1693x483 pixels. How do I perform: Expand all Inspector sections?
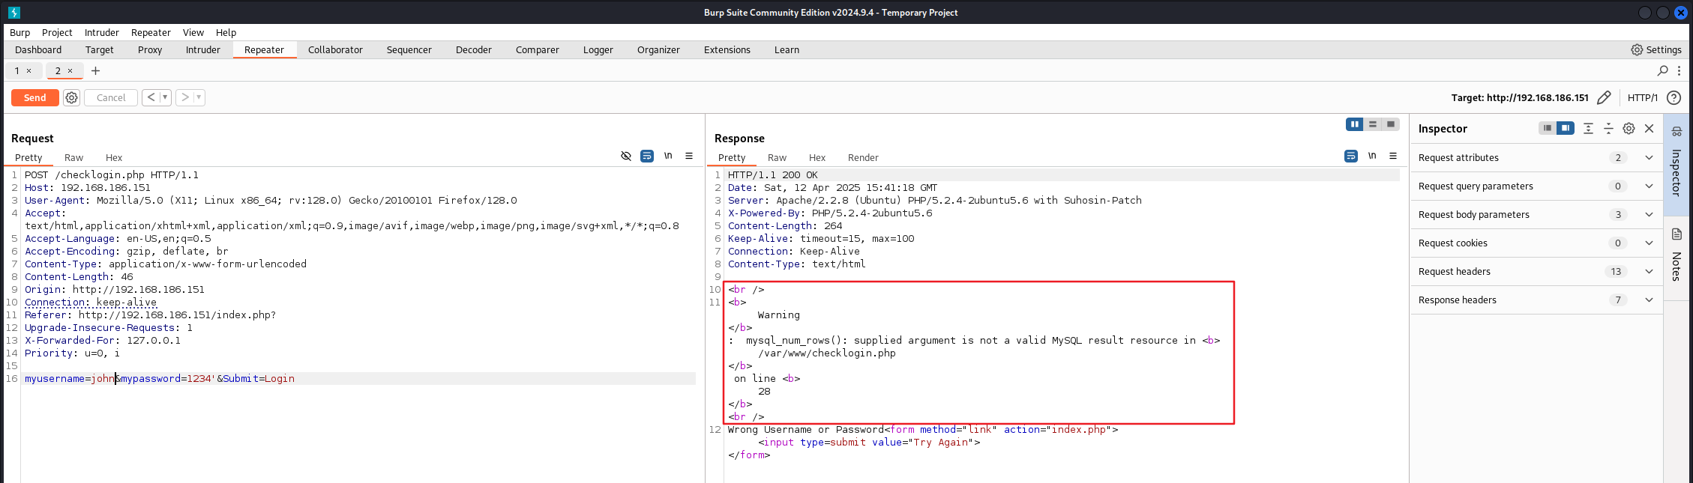point(1588,128)
